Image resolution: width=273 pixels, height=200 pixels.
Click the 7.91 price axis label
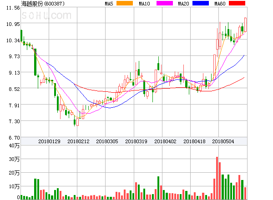tap(14, 105)
